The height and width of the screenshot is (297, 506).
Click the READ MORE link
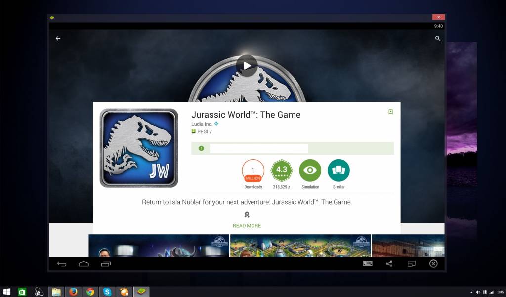click(x=247, y=226)
